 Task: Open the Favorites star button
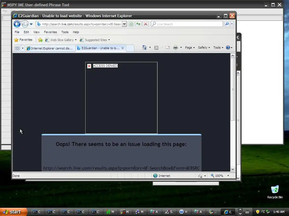click(x=23, y=40)
